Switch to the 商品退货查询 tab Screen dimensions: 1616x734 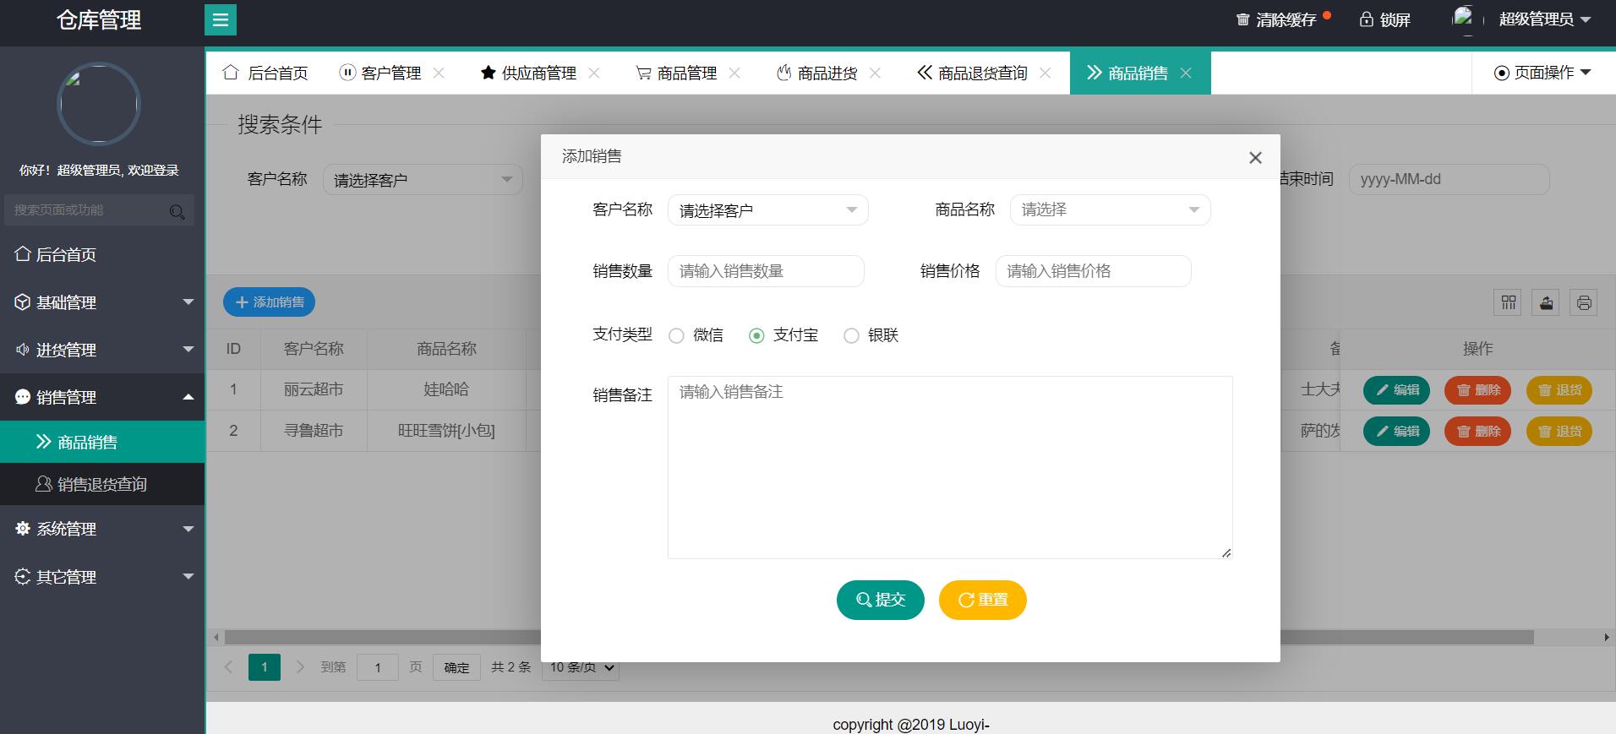click(x=972, y=73)
